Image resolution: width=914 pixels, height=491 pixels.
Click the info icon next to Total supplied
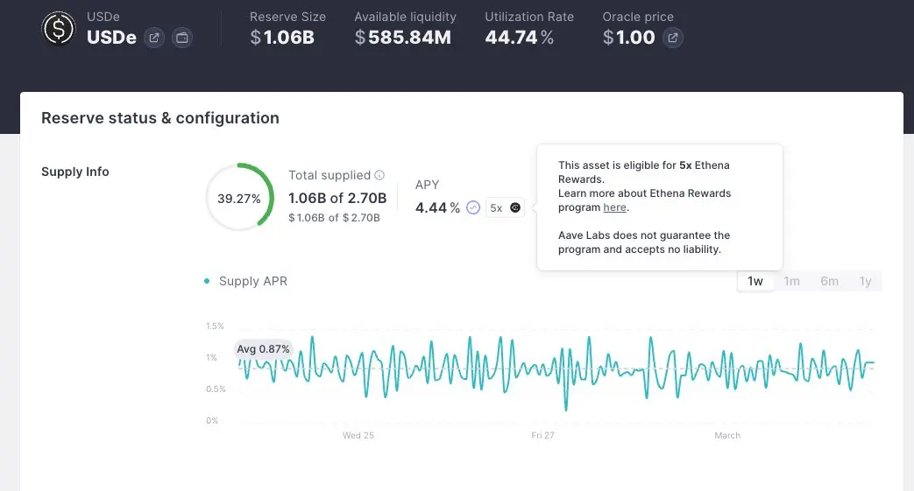tap(379, 175)
